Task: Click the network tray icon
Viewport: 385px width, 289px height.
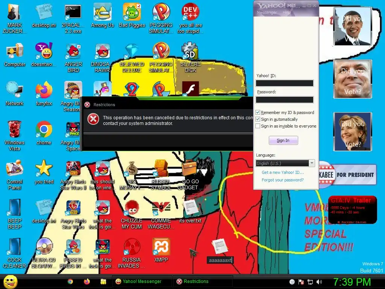Action: (310, 282)
